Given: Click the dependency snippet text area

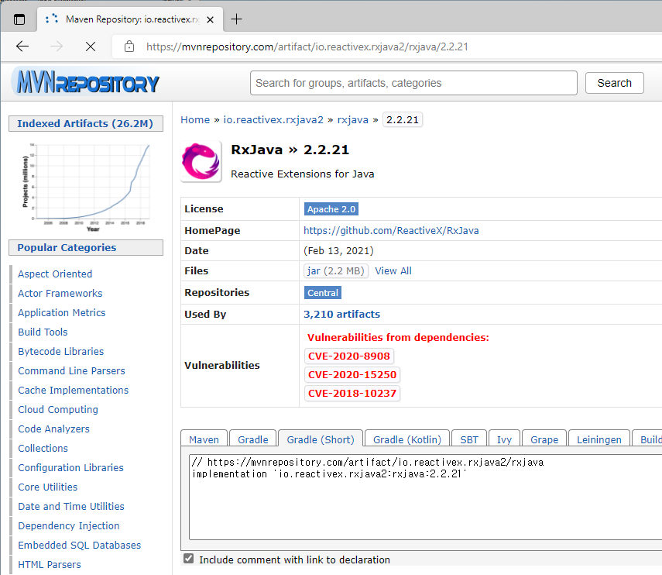Looking at the screenshot, I should [426, 498].
